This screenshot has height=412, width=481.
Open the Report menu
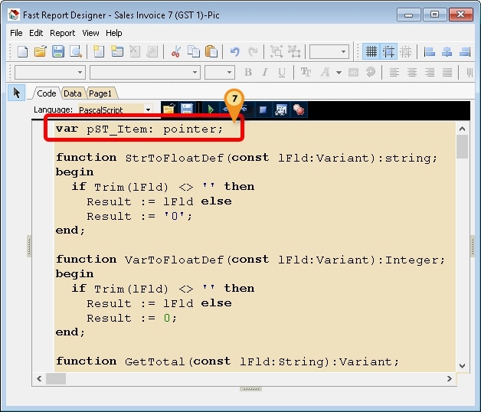pos(62,33)
